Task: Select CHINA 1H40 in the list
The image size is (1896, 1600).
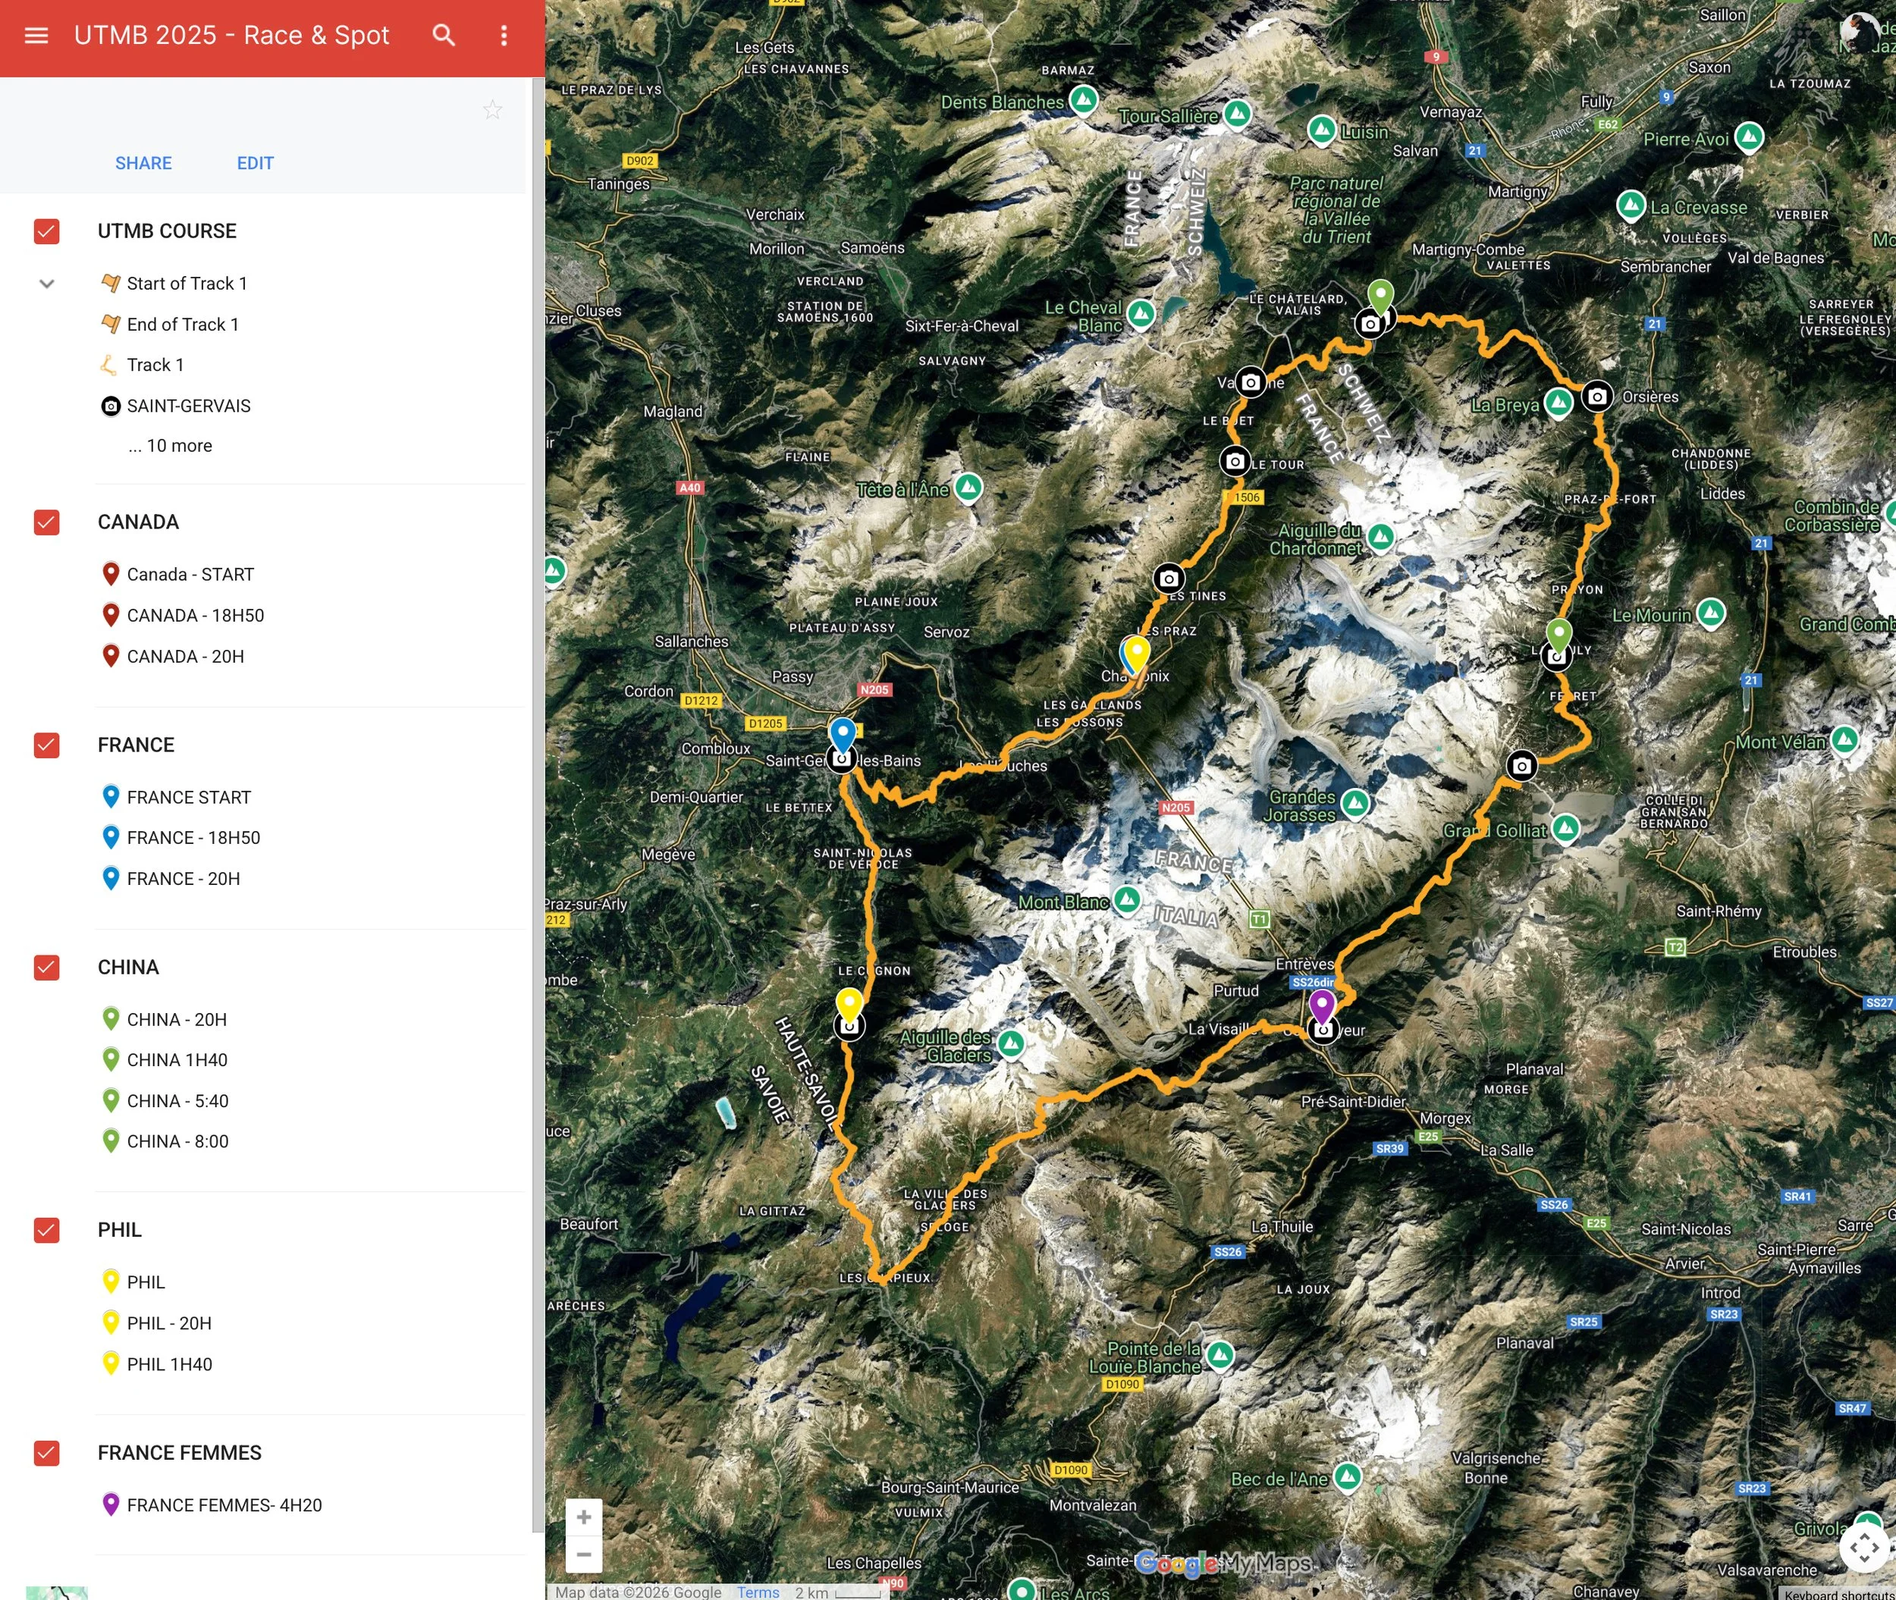Action: coord(177,1059)
